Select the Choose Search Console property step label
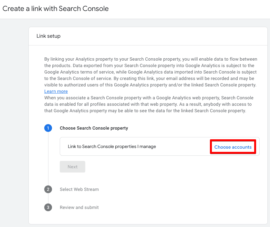The width and height of the screenshot is (270, 227). click(x=94, y=128)
